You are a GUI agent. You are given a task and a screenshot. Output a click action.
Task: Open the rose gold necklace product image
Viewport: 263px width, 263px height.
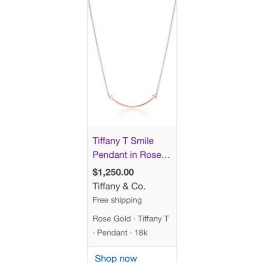point(132,63)
